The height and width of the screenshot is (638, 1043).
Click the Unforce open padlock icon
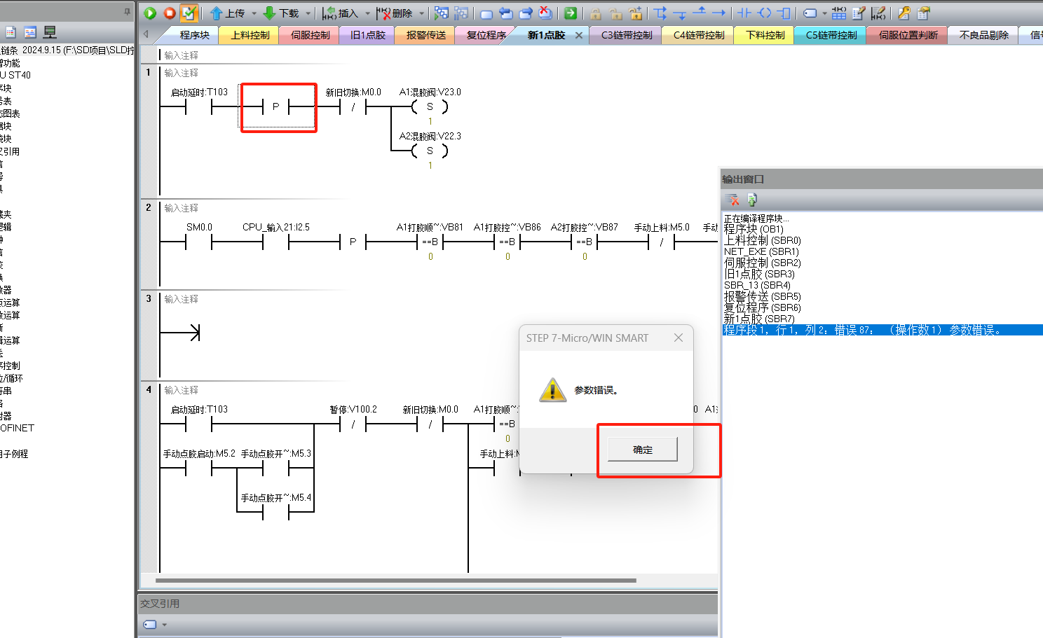click(x=616, y=13)
